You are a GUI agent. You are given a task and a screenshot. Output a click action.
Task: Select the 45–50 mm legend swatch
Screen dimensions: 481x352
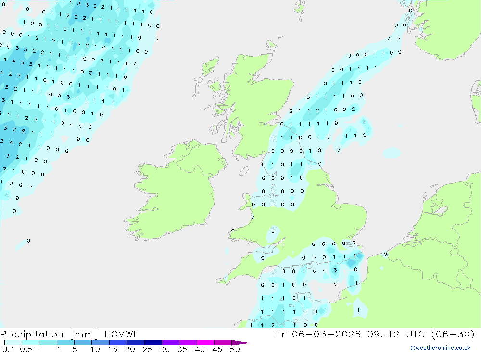(x=223, y=342)
